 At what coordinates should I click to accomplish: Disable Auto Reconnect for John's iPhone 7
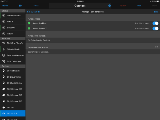(x=155, y=29)
